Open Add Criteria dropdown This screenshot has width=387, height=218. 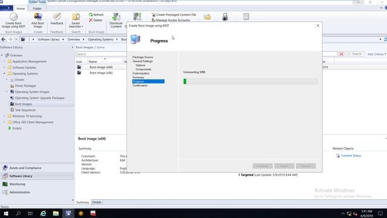pyautogui.click(x=377, y=54)
